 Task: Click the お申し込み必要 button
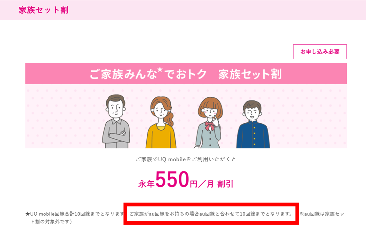(x=320, y=52)
